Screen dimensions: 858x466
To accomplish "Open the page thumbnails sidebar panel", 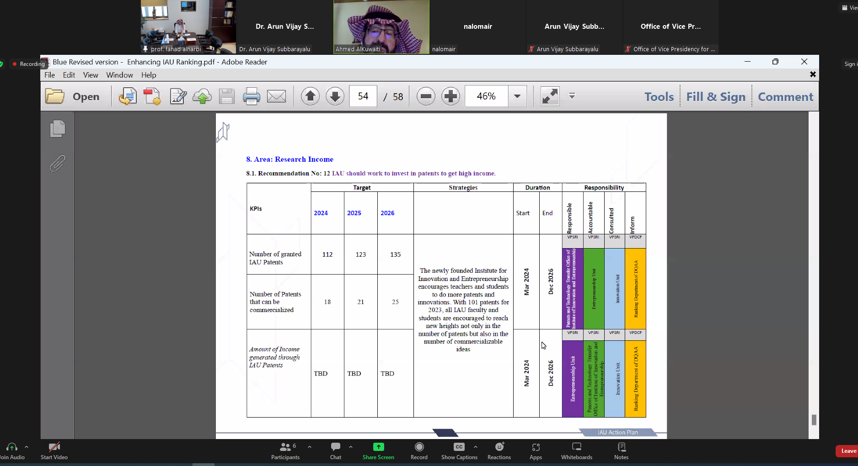I will [58, 128].
